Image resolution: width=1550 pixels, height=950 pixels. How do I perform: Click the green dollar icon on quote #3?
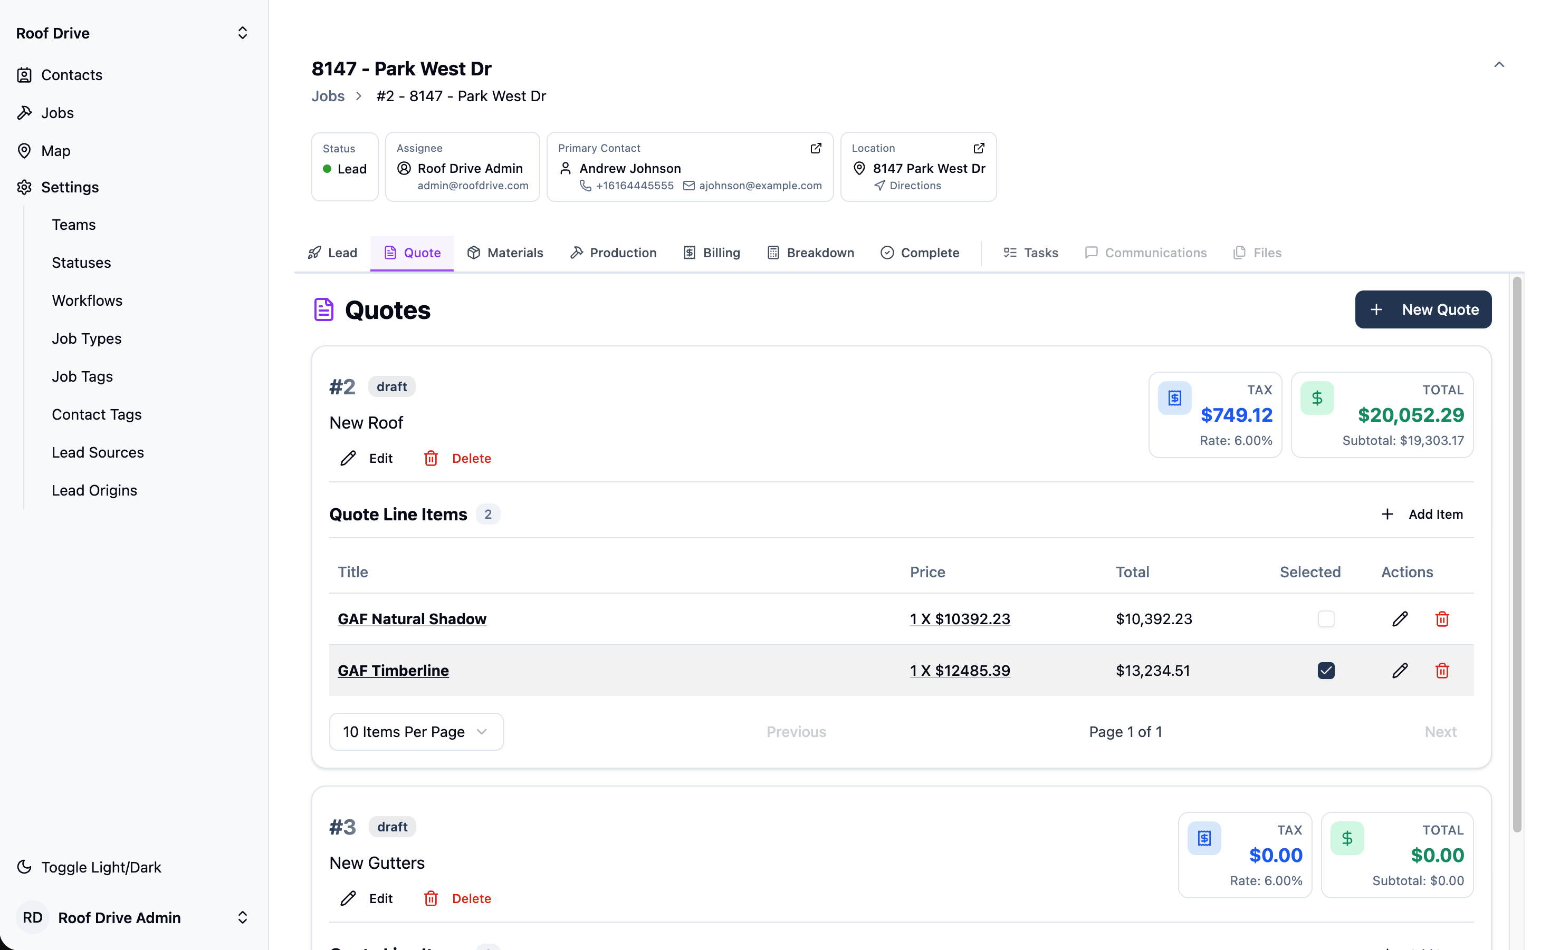pyautogui.click(x=1347, y=838)
